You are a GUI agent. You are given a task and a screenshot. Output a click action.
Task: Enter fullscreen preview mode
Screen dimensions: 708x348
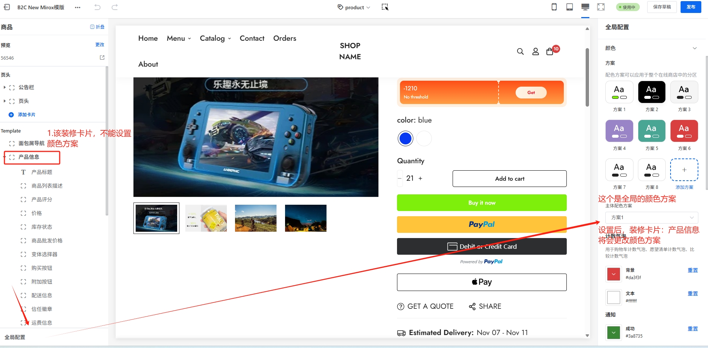(601, 7)
